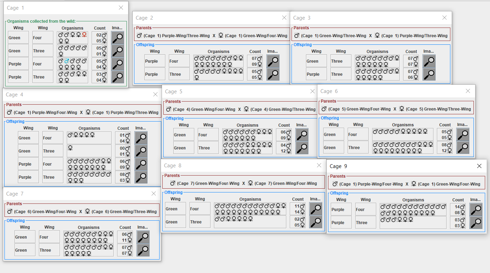Click the Cage 8 window title
Viewport: 490px width, 273px height.
(x=173, y=166)
